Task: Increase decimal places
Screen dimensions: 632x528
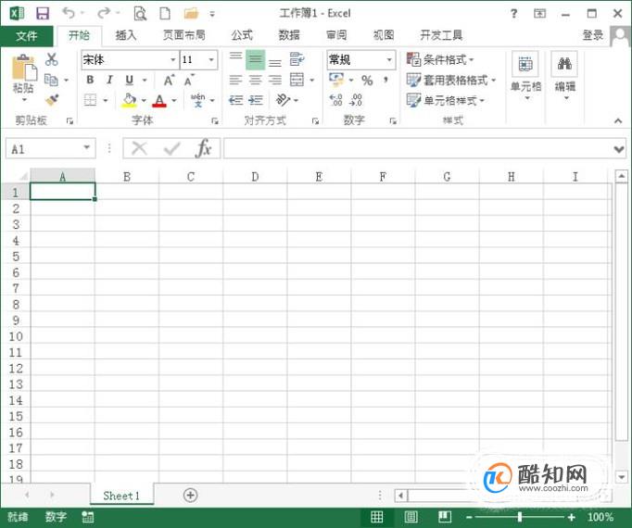Action: coord(335,99)
